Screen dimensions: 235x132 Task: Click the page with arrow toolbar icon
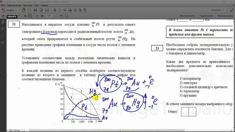click(80, 10)
